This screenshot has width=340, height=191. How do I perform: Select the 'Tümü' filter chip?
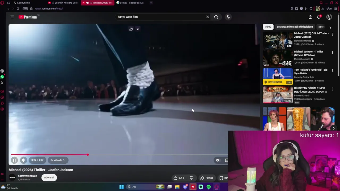(268, 27)
